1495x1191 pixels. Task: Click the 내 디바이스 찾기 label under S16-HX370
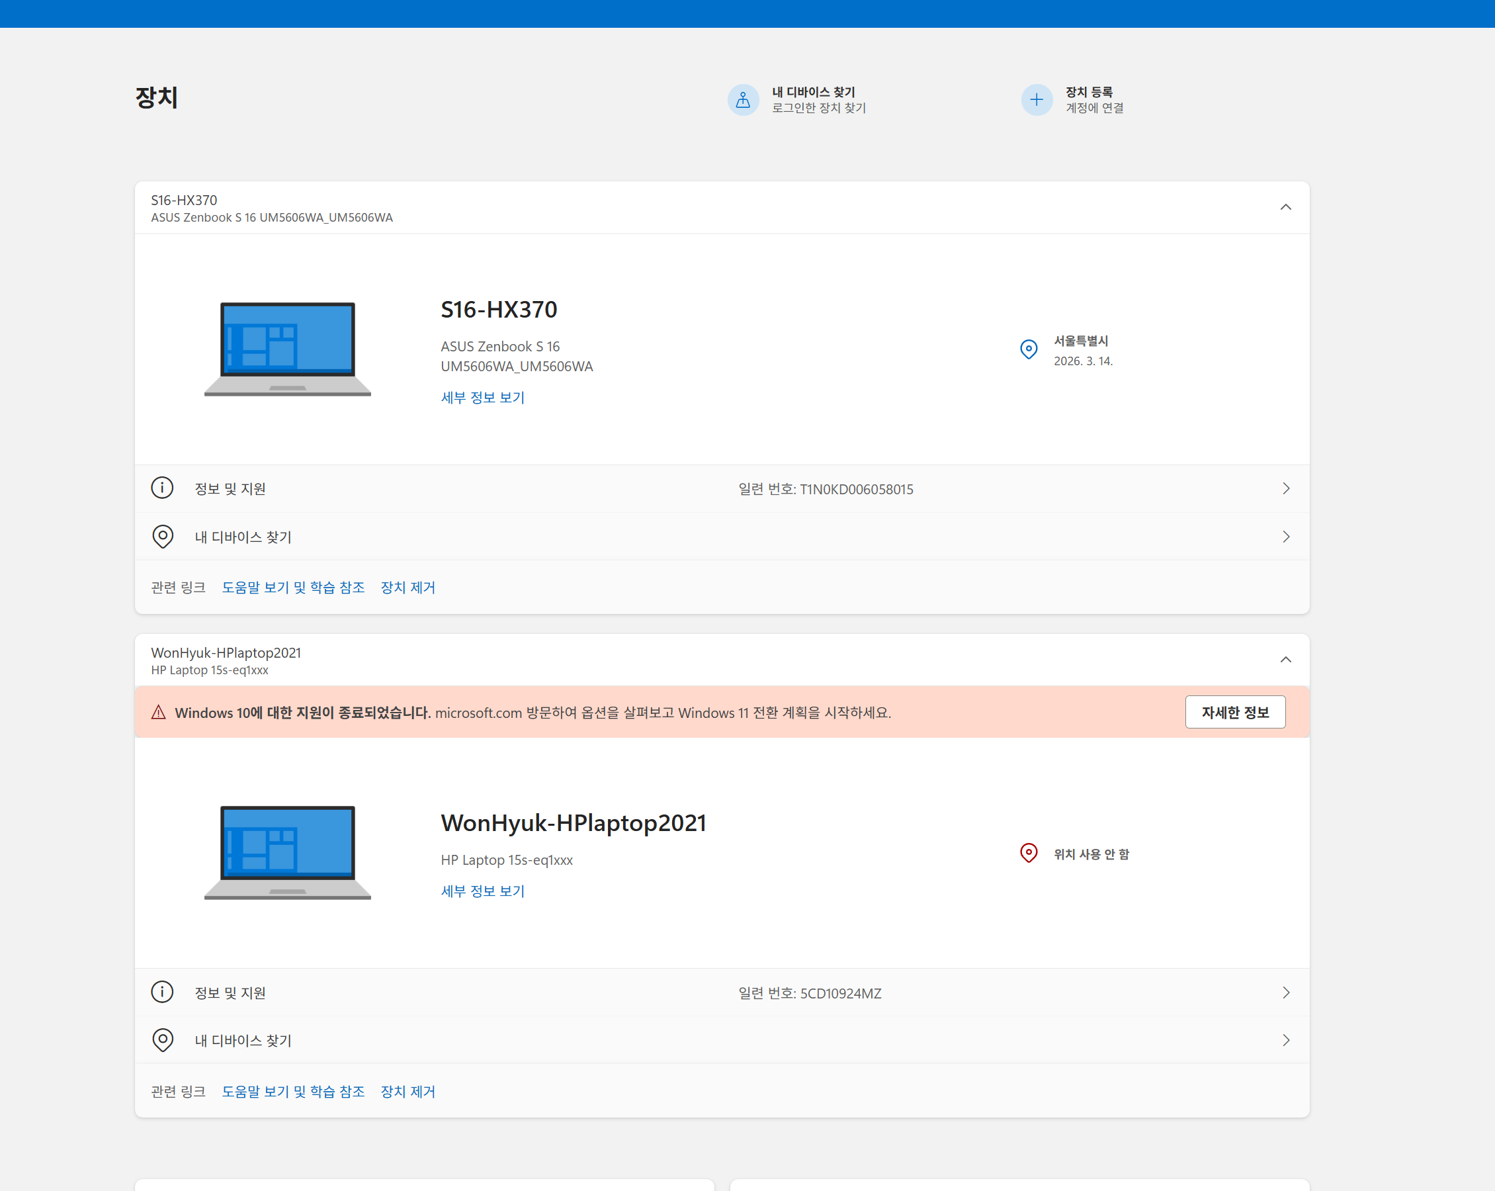click(243, 537)
